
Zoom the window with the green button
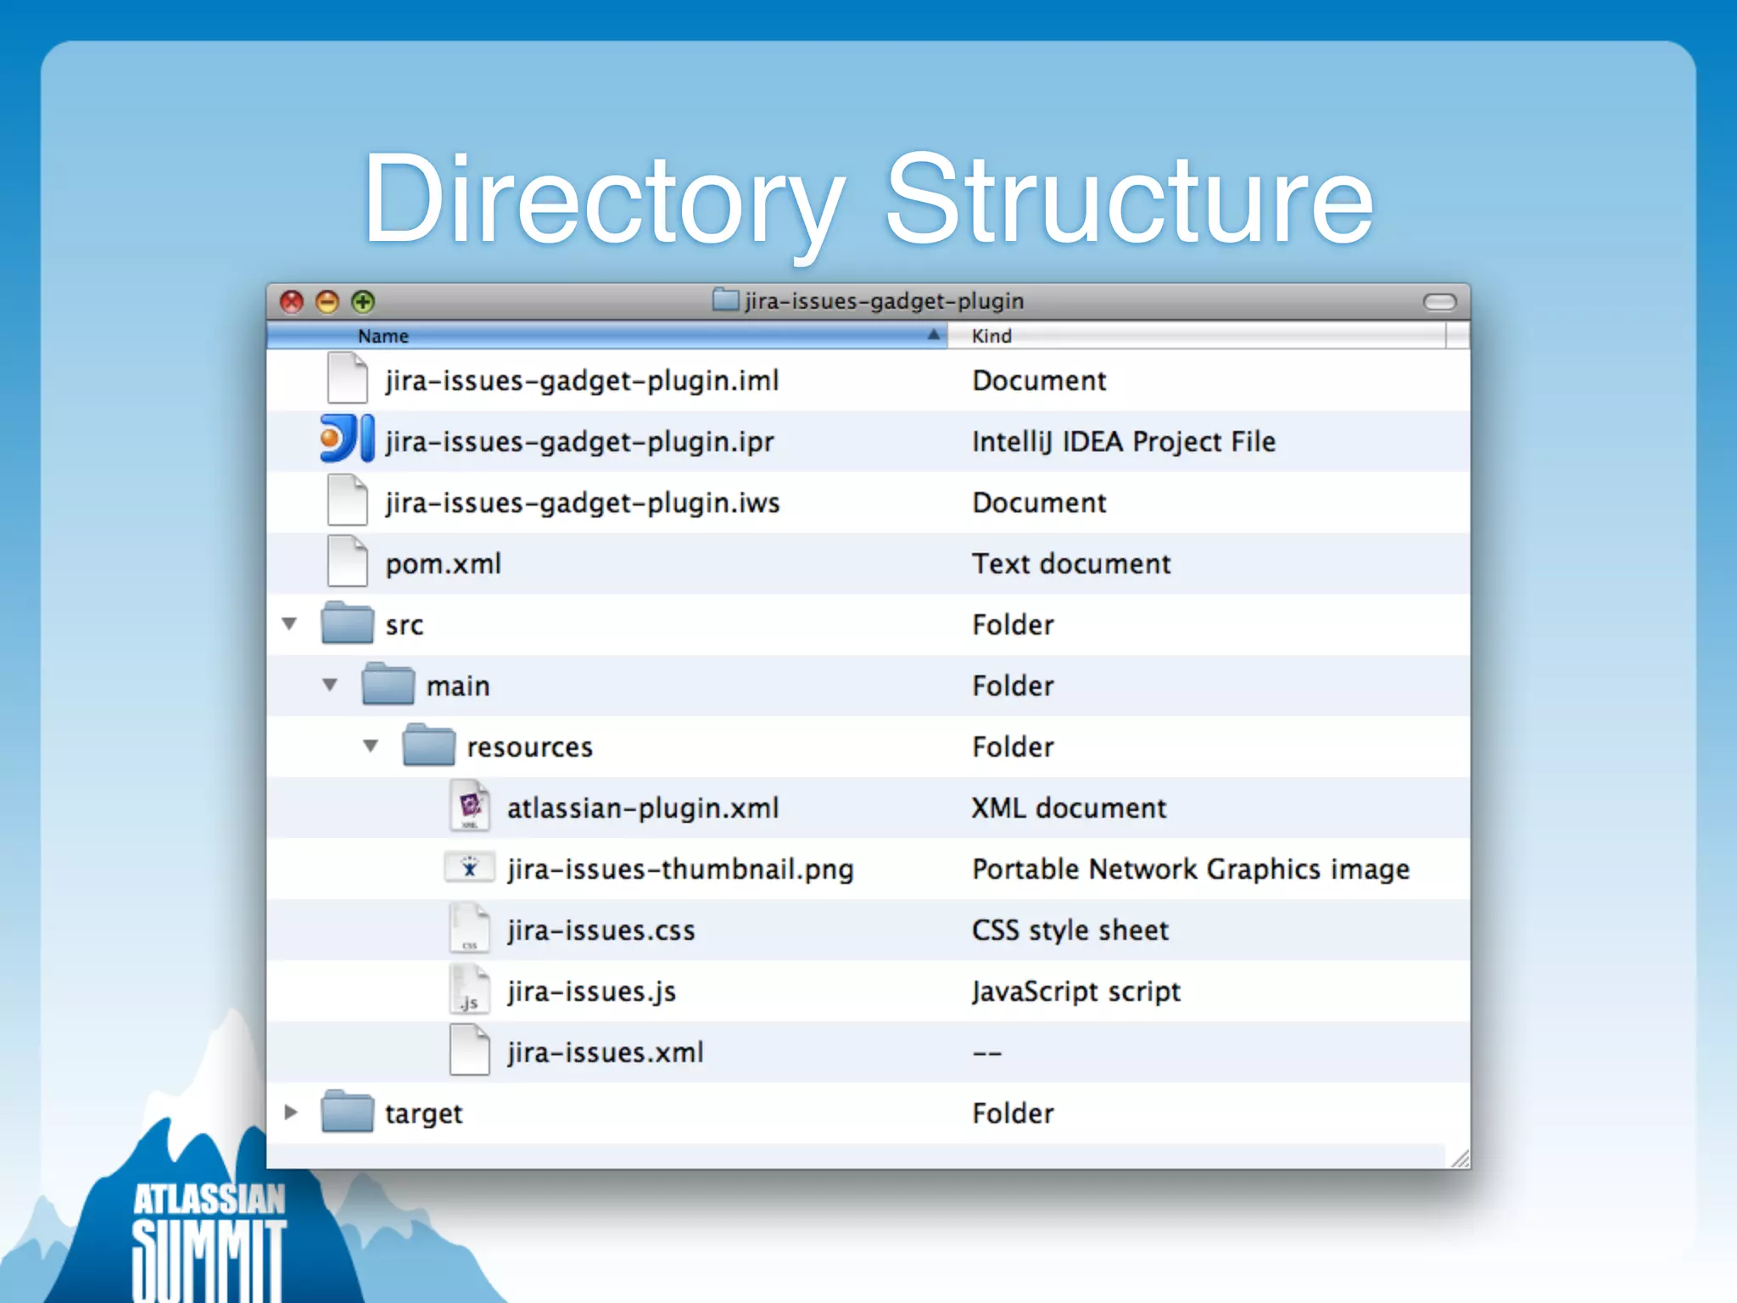(363, 301)
